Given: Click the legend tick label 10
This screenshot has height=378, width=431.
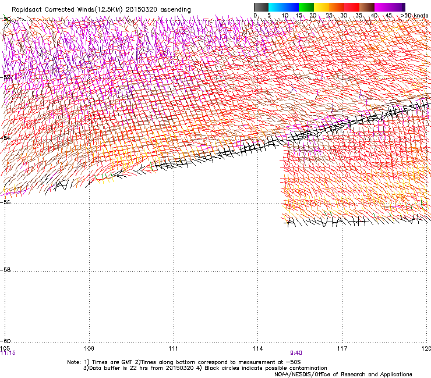Looking at the screenshot, I should click(285, 15).
